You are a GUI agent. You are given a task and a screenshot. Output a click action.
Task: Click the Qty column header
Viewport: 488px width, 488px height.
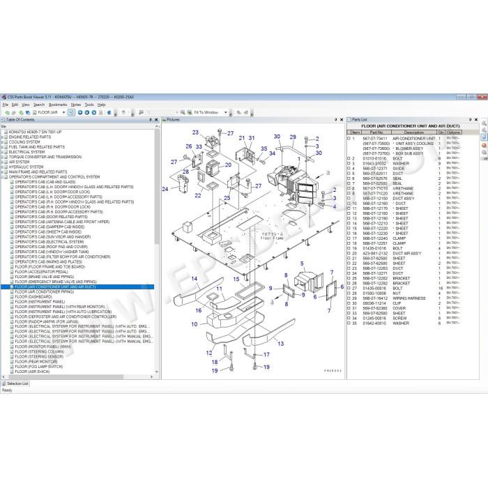pos(441,132)
